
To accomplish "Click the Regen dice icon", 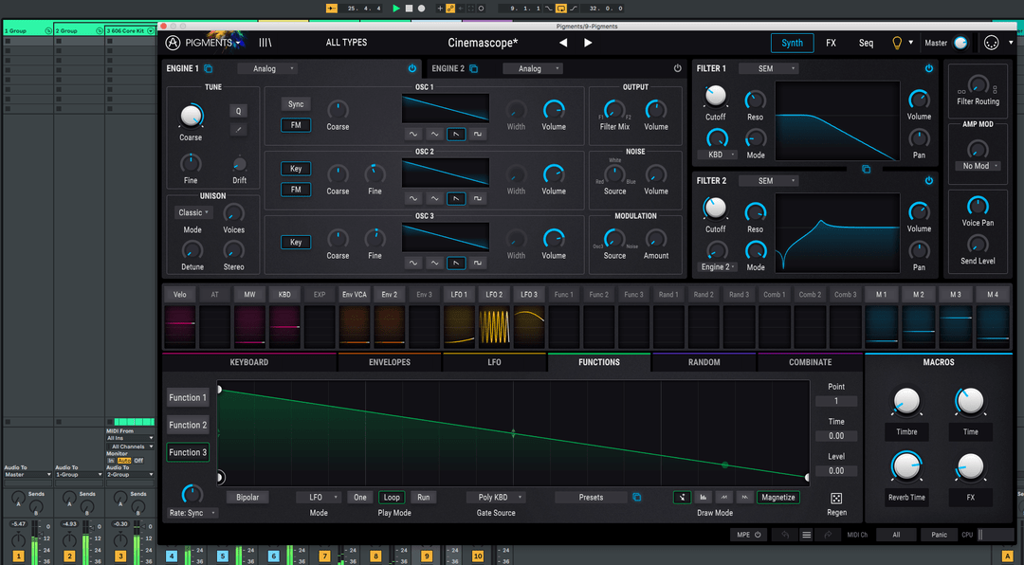I will [836, 499].
